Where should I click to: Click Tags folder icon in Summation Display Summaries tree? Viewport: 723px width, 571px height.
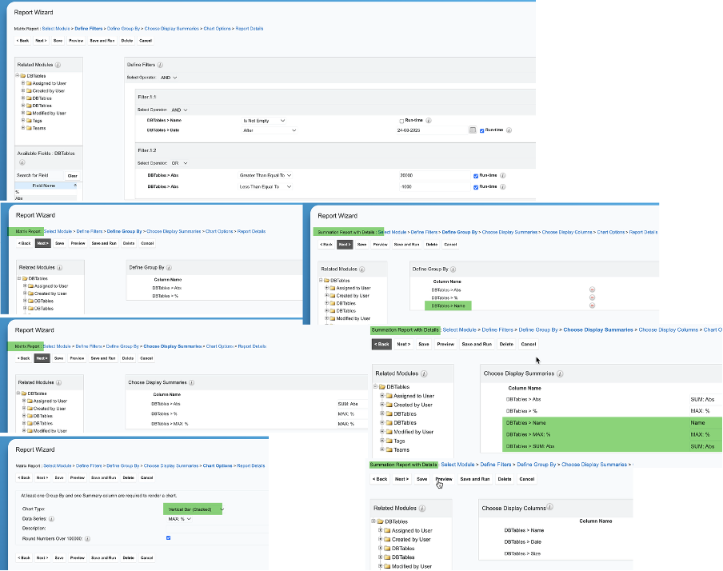coord(389,441)
